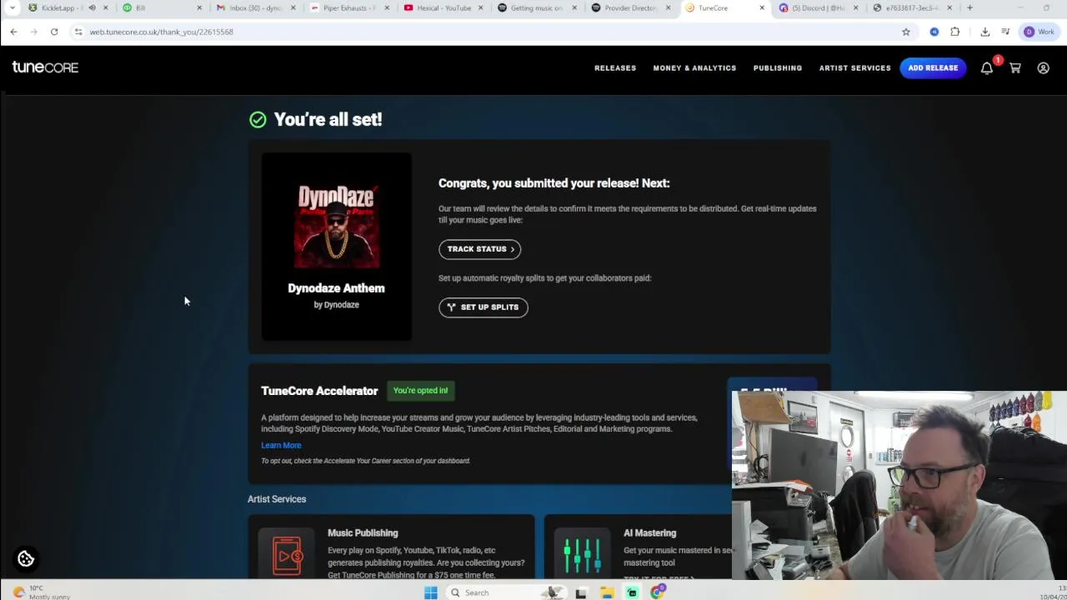The width and height of the screenshot is (1067, 600).
Task: Open the Artist Services menu
Action: [854, 68]
